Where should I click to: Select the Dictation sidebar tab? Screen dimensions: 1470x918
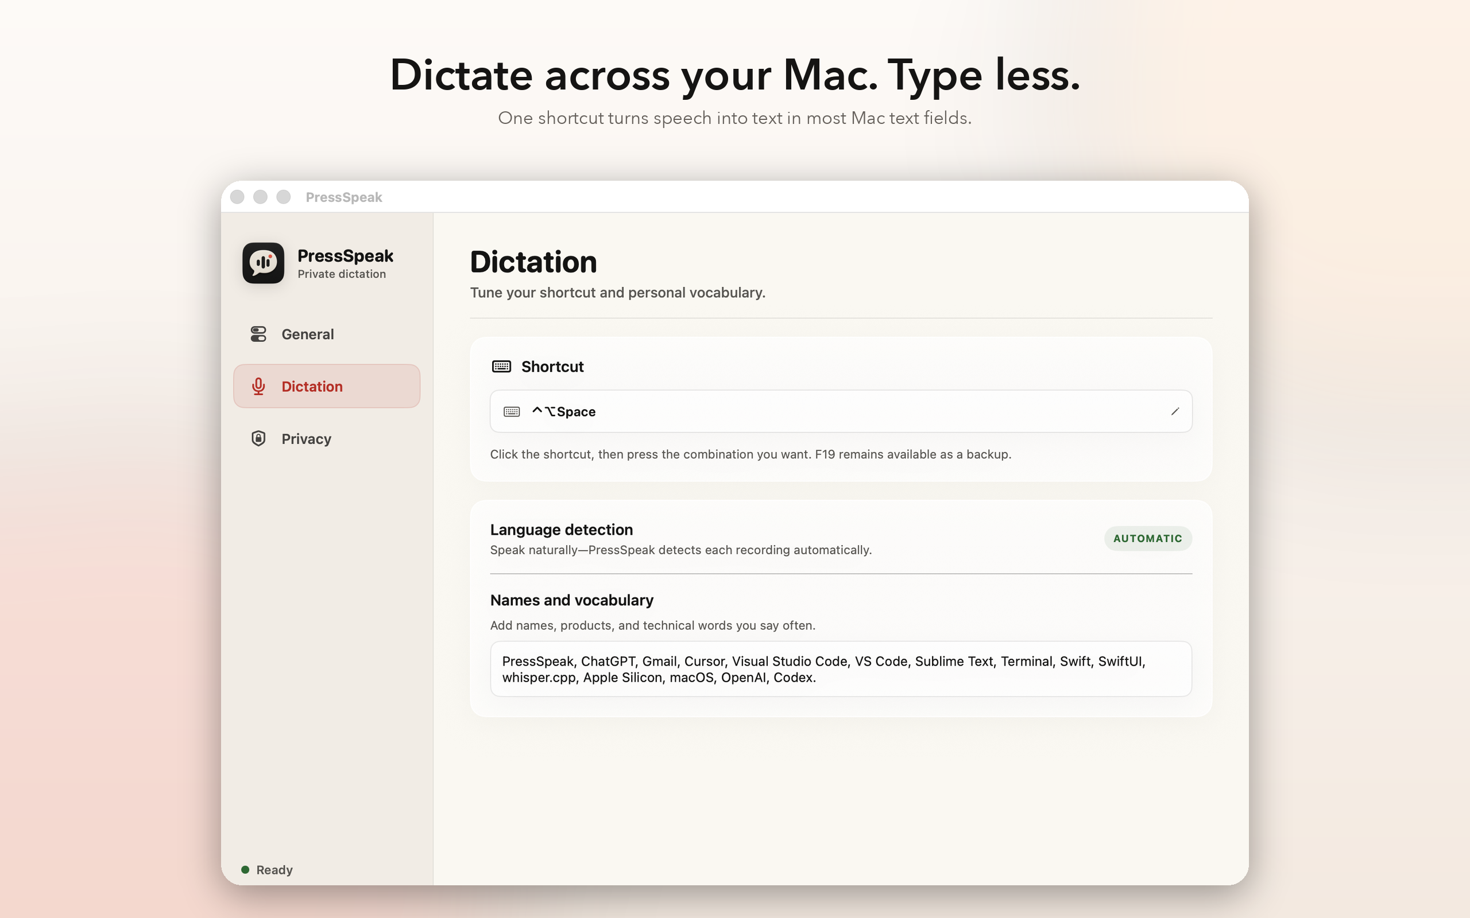327,386
